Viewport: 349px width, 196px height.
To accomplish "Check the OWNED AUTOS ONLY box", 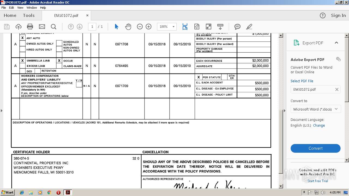I will pos(22,44).
